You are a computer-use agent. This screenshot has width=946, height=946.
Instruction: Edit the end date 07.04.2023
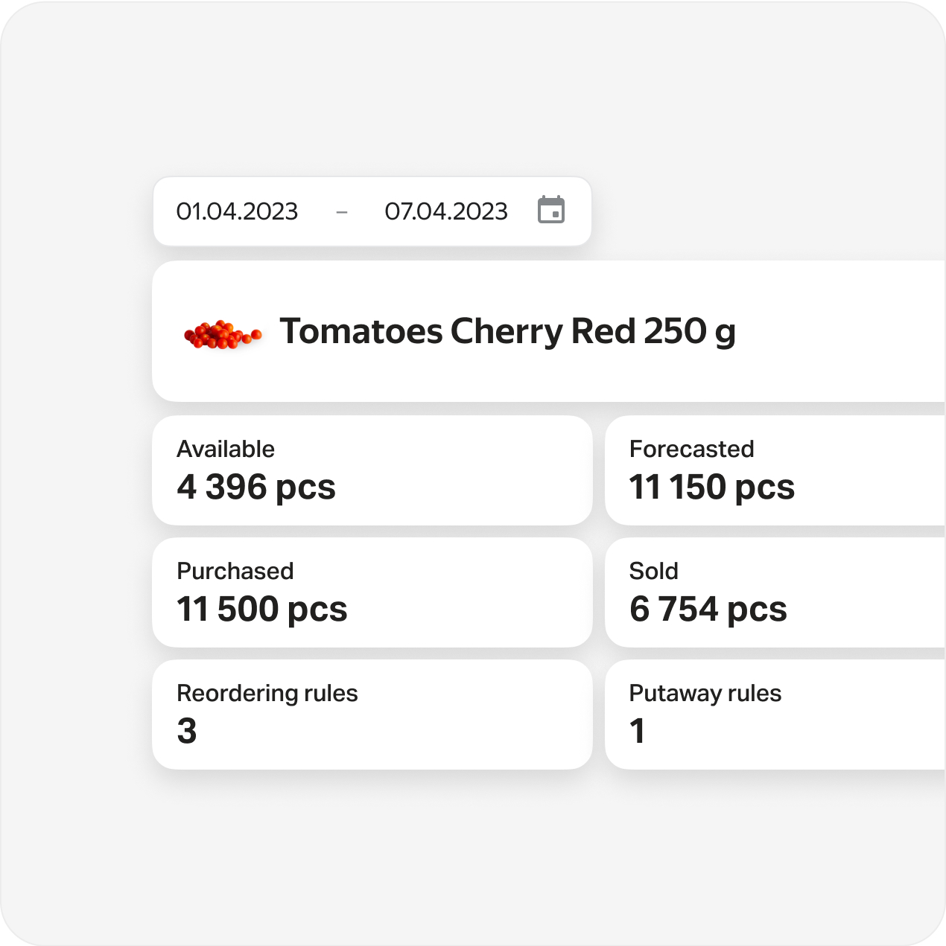click(445, 211)
